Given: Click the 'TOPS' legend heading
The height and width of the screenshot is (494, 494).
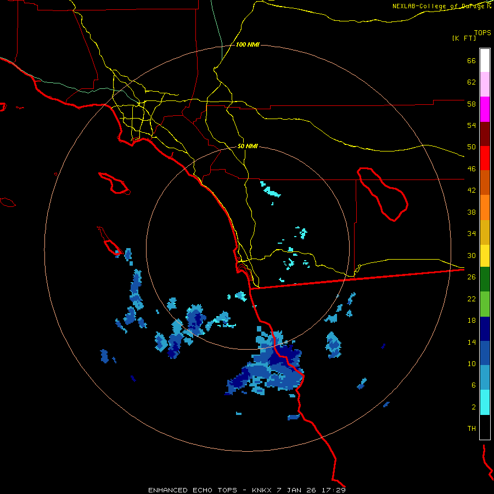Looking at the screenshot, I should (x=482, y=32).
